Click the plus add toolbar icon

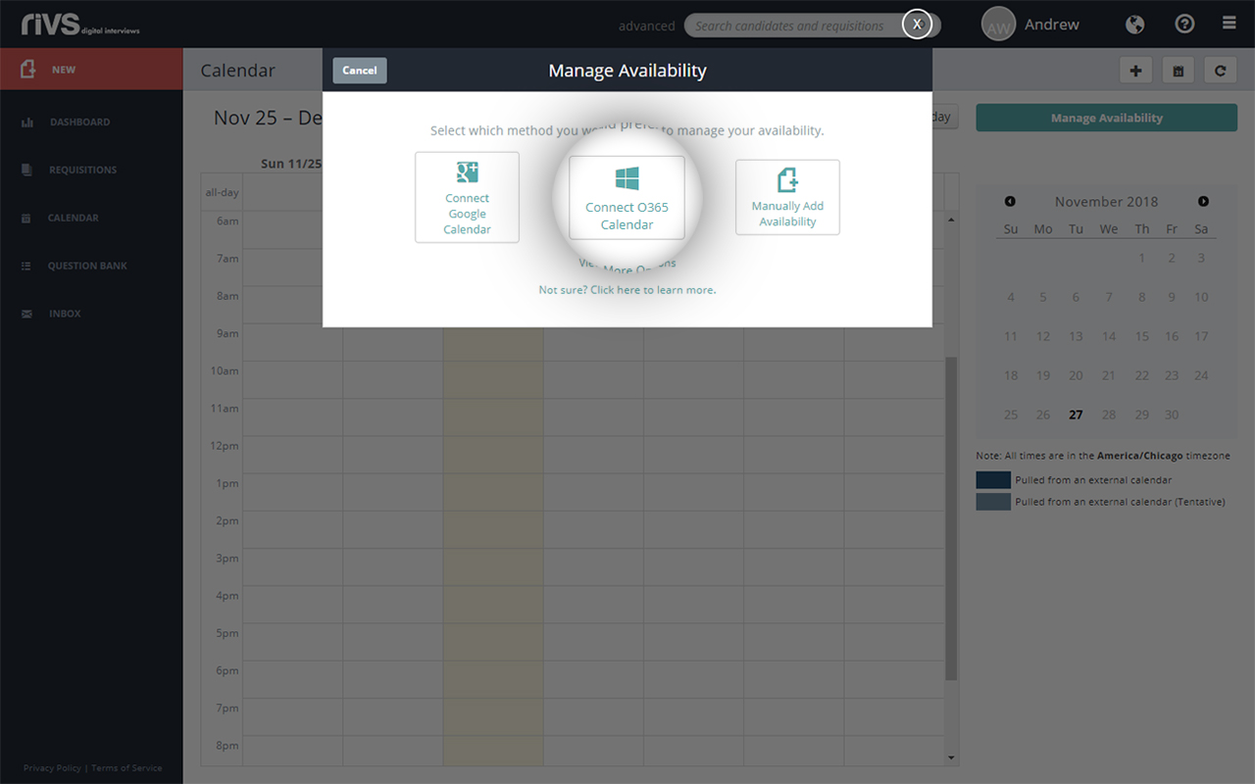[x=1135, y=71]
